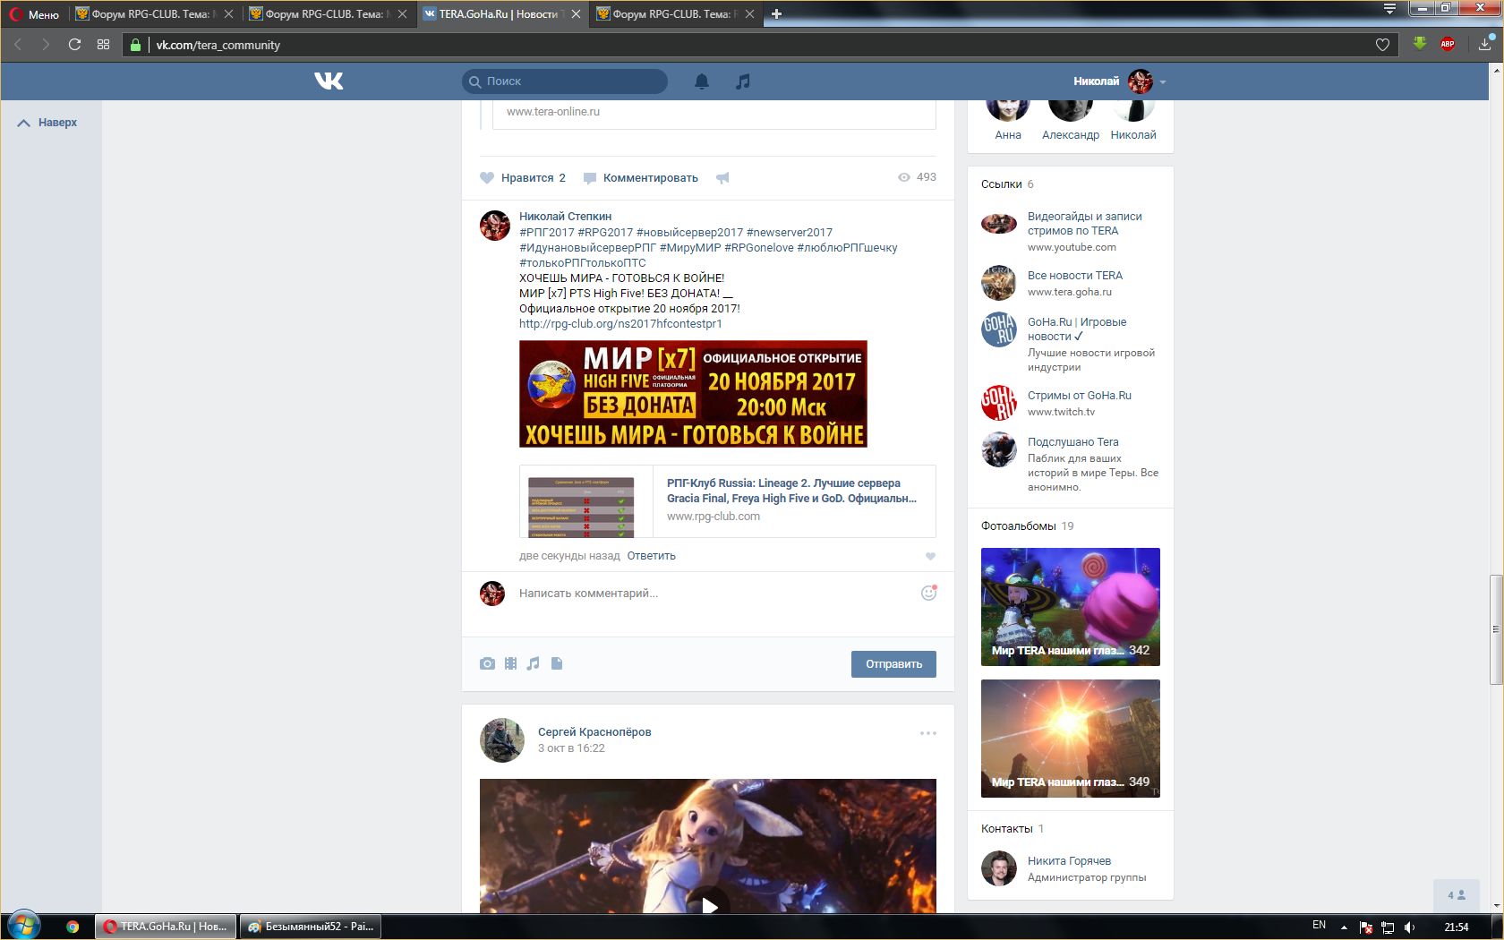Send comment with Отправить button

click(x=893, y=664)
